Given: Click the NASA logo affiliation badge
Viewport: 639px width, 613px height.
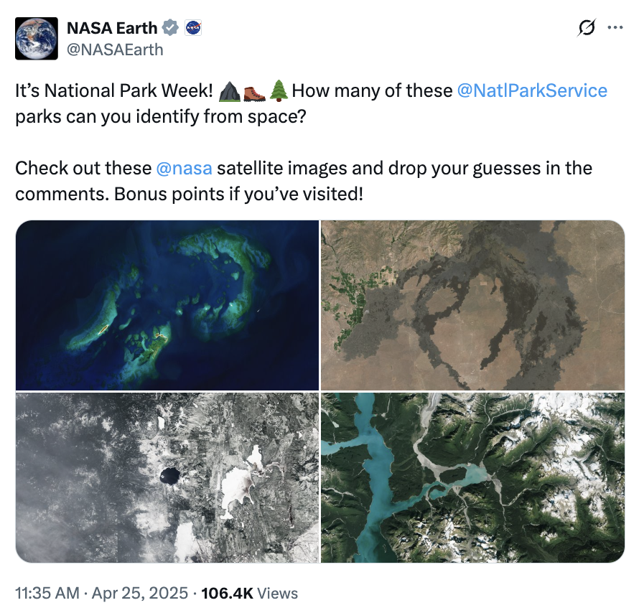Looking at the screenshot, I should pos(192,28).
